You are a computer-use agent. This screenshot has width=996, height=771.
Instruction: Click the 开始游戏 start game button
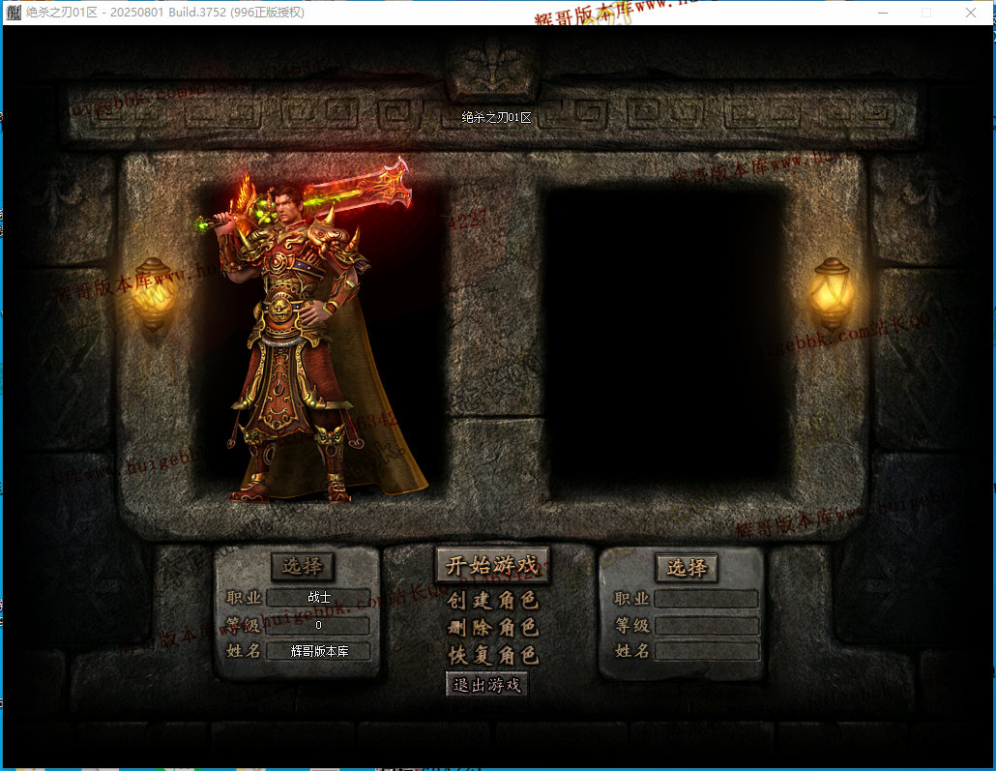pyautogui.click(x=491, y=566)
